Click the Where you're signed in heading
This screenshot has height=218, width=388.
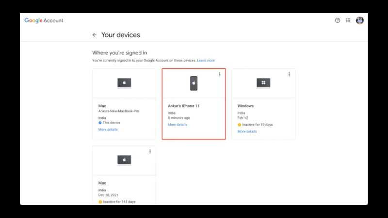119,53
